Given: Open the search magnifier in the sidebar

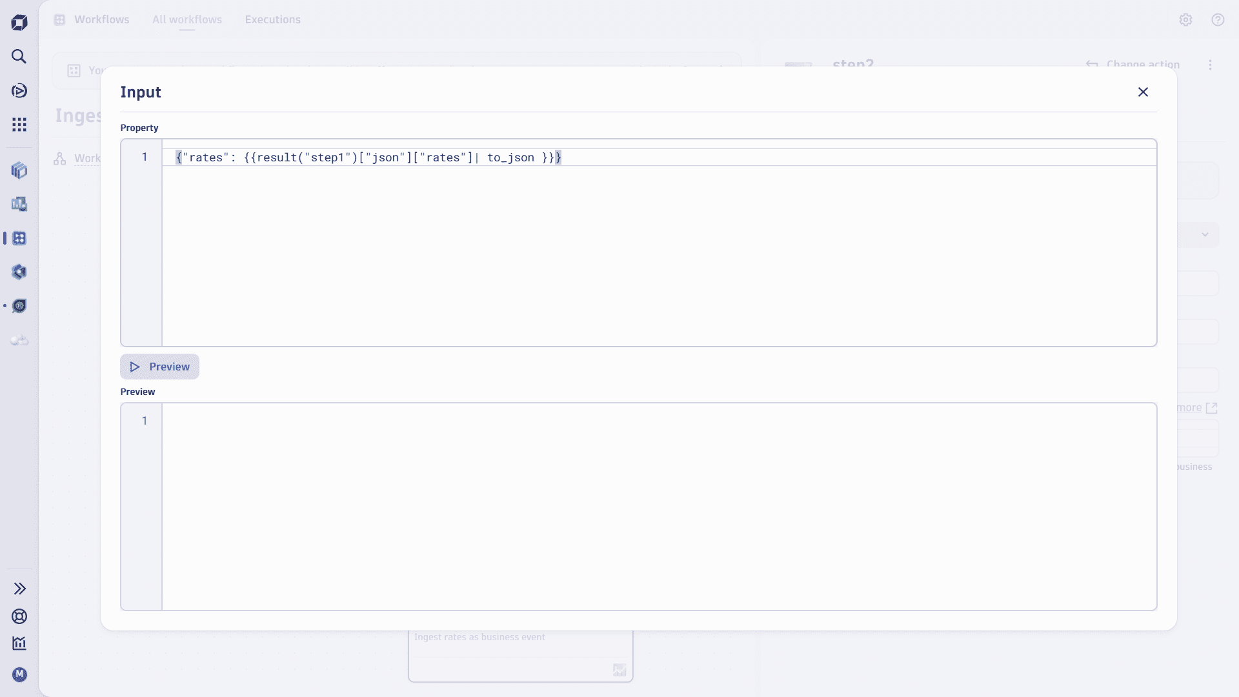Looking at the screenshot, I should [19, 57].
